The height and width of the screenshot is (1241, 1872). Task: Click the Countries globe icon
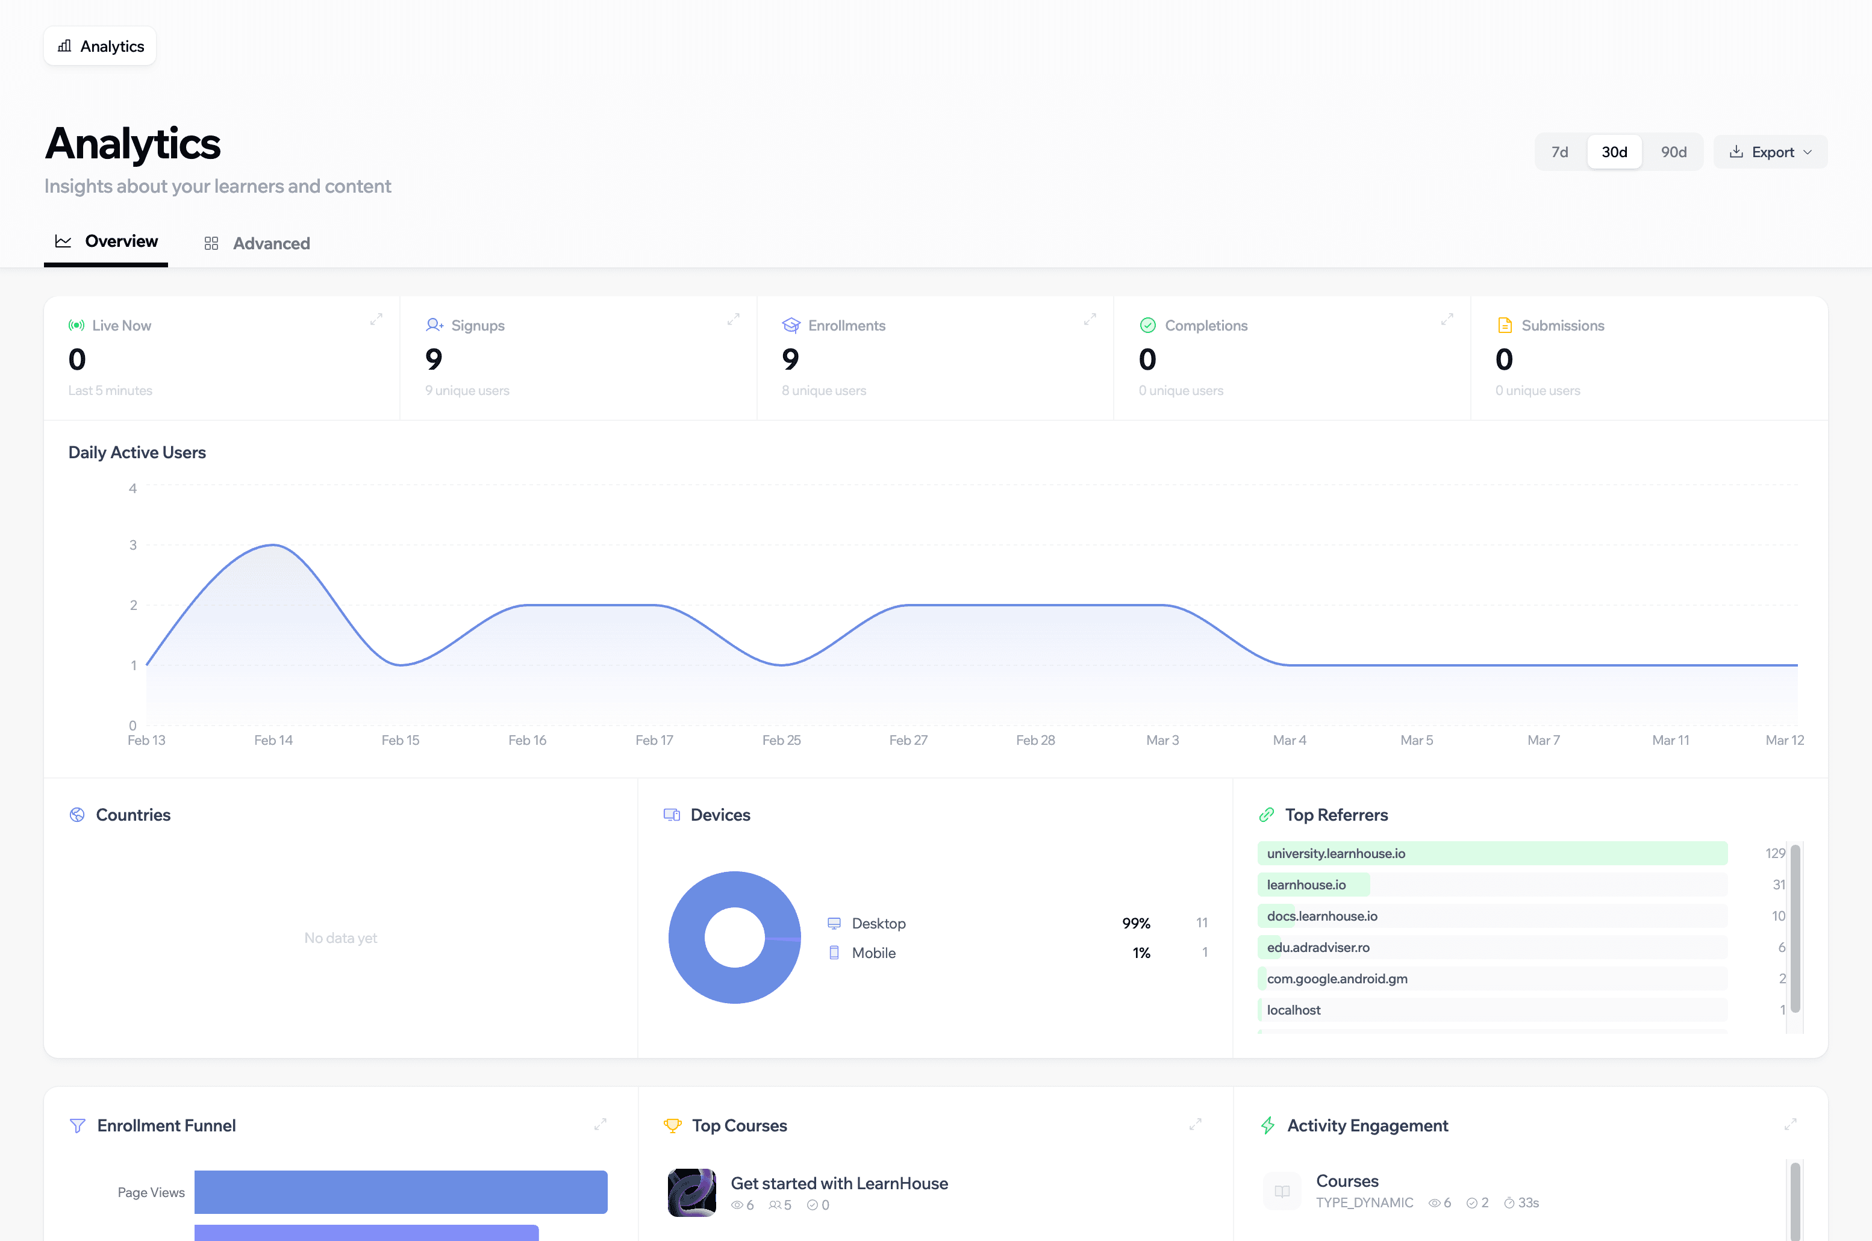pos(76,815)
